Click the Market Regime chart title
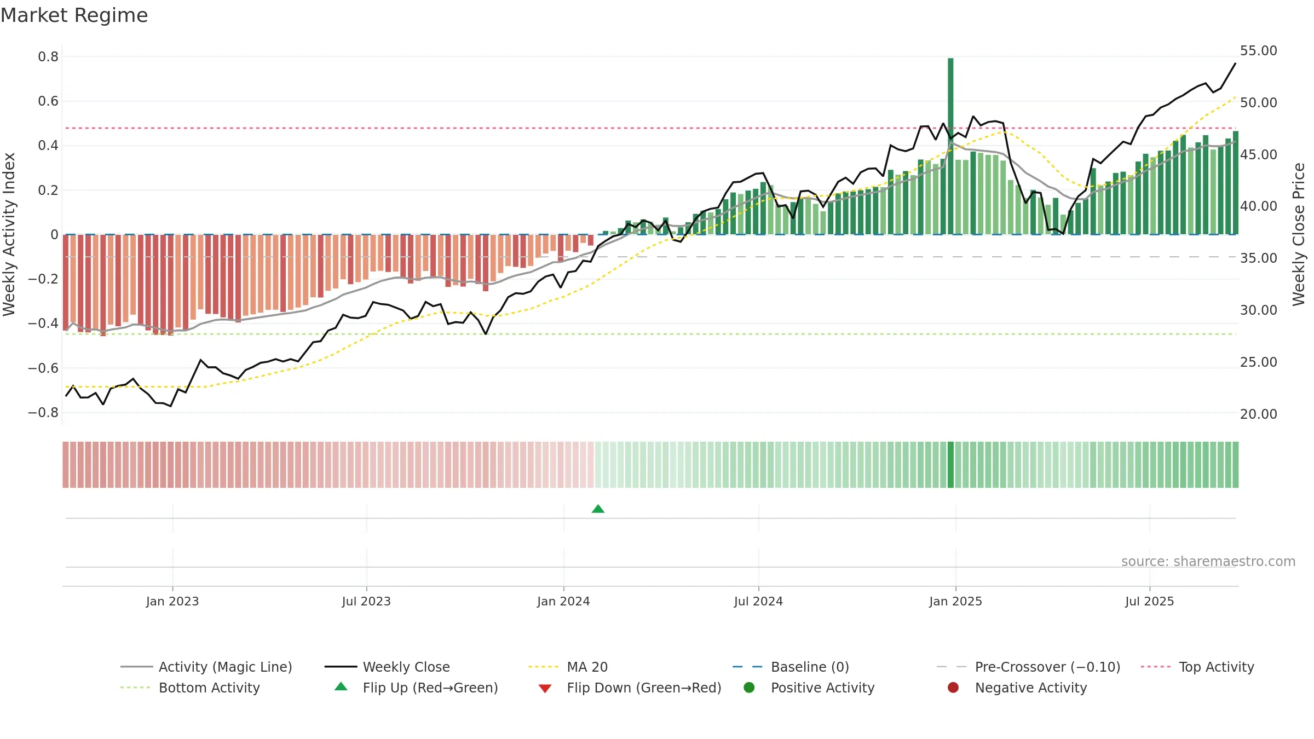This screenshot has width=1314, height=739. (x=74, y=15)
